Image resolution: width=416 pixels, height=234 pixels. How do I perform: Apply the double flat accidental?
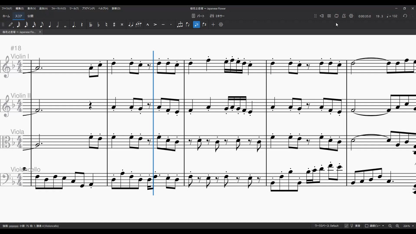pyautogui.click(x=91, y=25)
